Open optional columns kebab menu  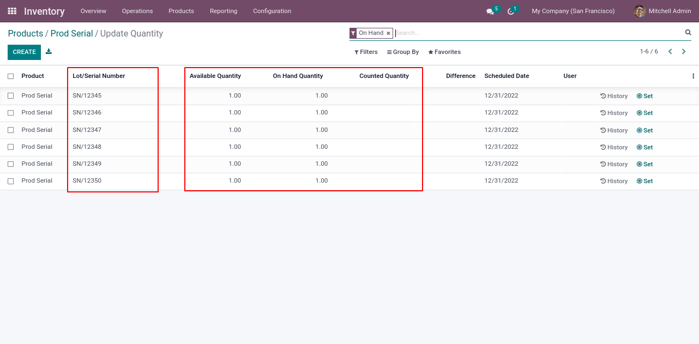[x=693, y=76]
